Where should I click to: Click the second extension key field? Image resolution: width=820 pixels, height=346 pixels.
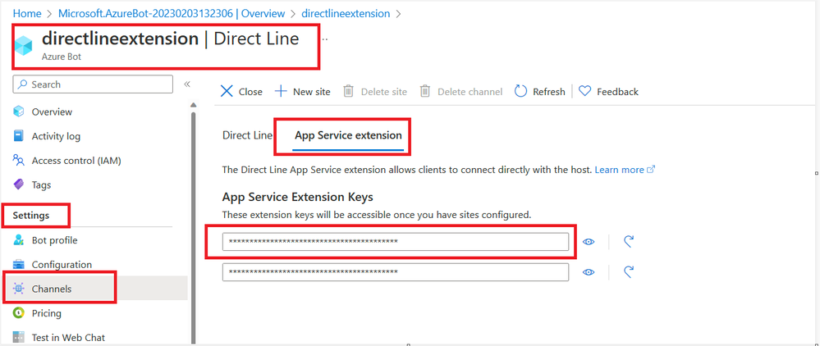(396, 271)
